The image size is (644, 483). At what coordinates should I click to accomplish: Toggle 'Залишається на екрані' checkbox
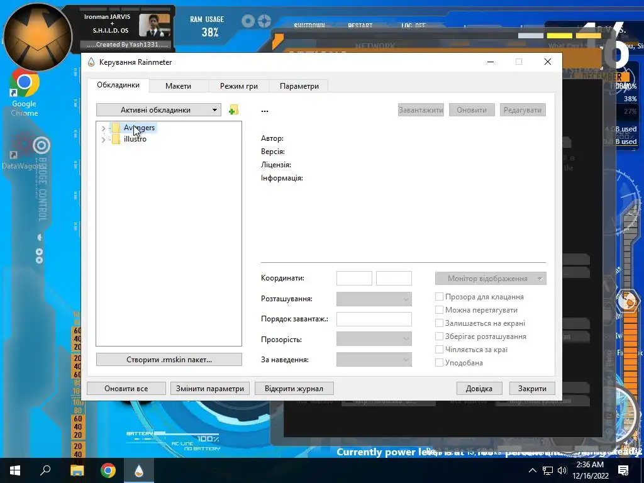tap(439, 323)
